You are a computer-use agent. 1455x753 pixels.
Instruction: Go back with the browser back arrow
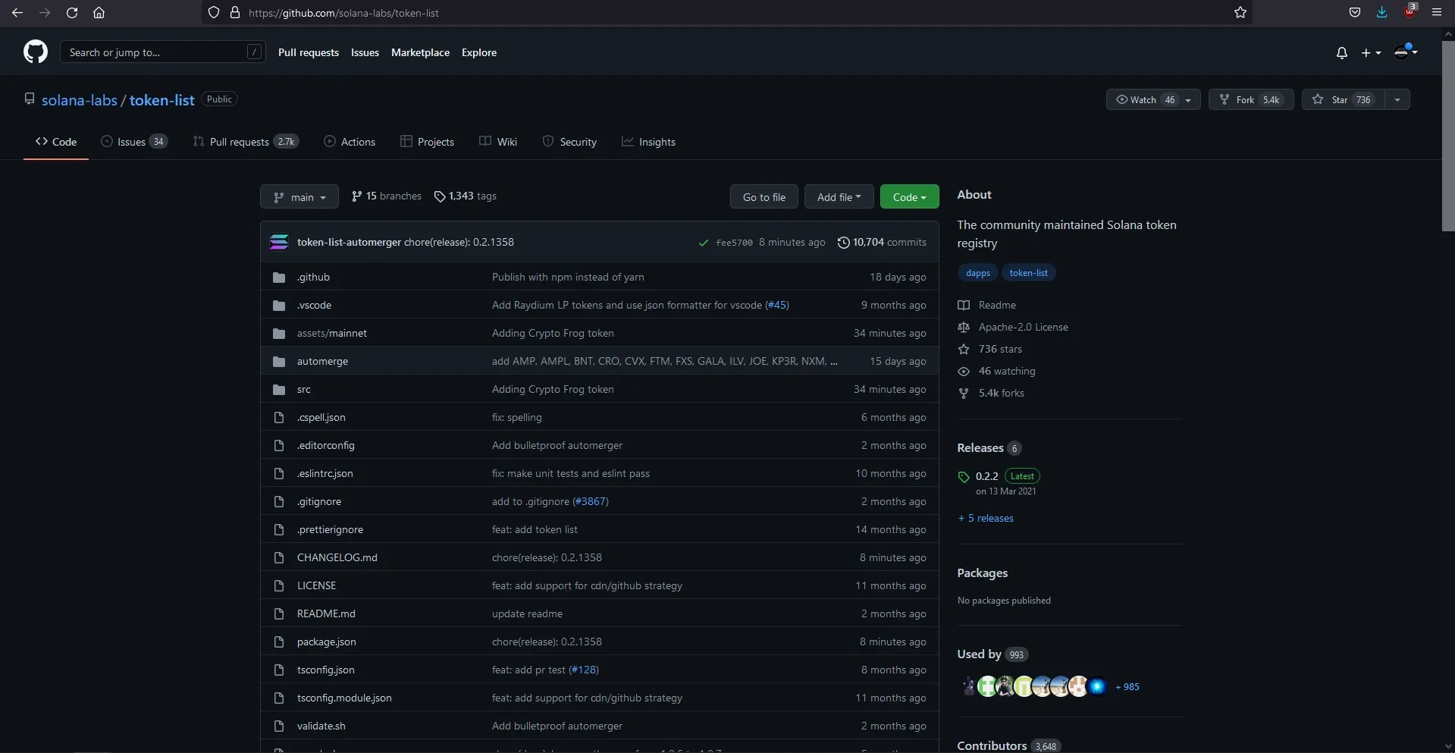coord(17,13)
